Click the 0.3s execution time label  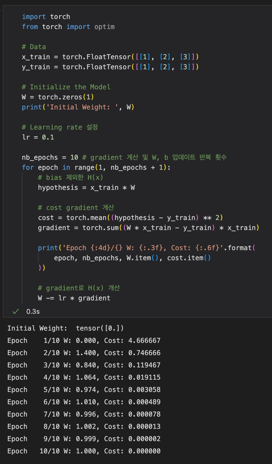[33, 312]
